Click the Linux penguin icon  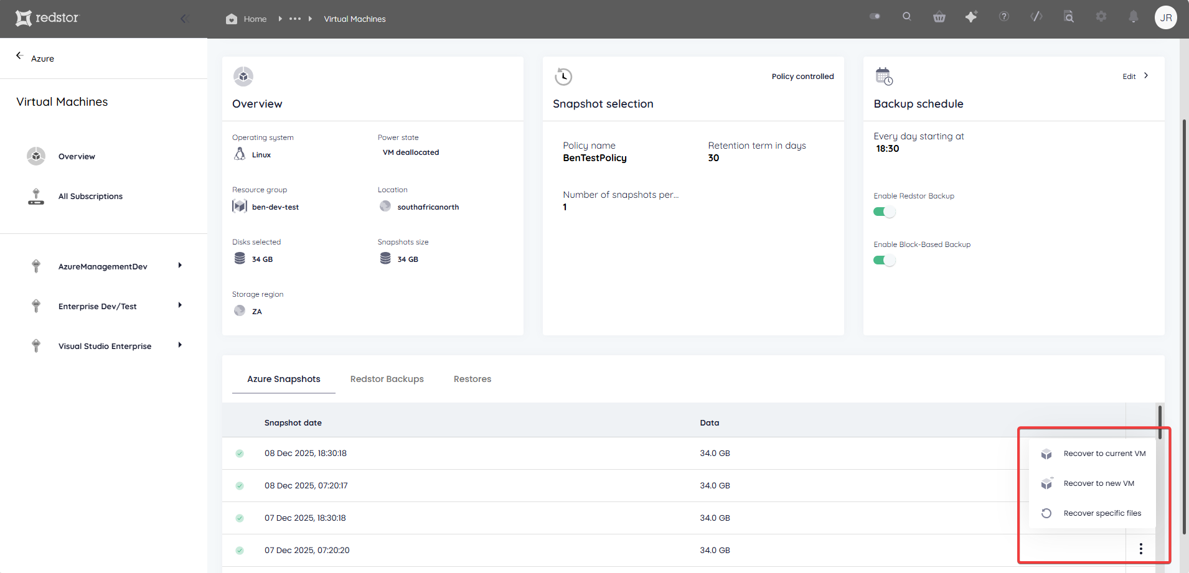pos(240,154)
